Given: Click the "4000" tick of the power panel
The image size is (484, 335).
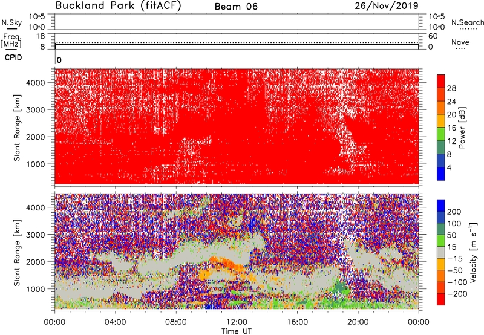Looking at the screenshot, I should 35,83.
